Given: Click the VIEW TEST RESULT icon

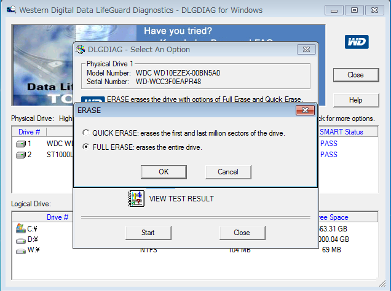Looking at the screenshot, I should 136,198.
